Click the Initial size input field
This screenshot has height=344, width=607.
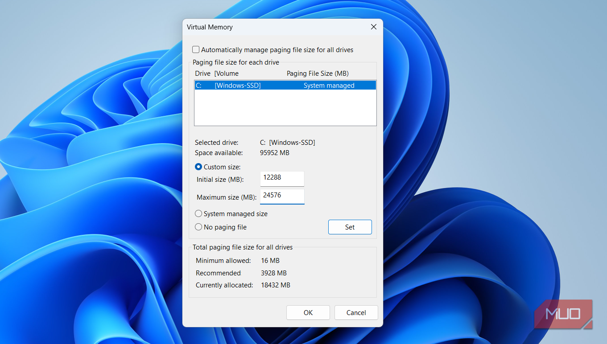pyautogui.click(x=282, y=179)
